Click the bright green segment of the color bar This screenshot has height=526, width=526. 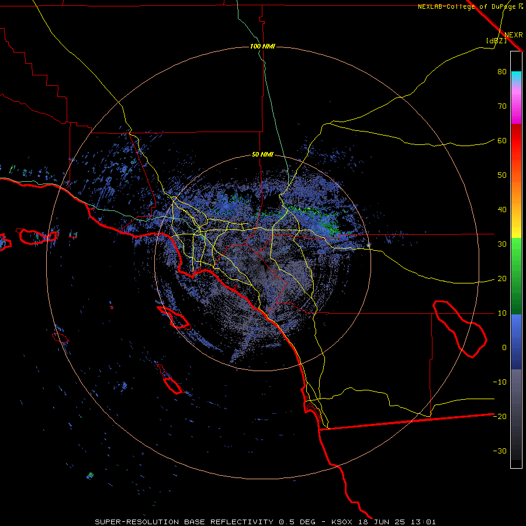pyautogui.click(x=516, y=250)
